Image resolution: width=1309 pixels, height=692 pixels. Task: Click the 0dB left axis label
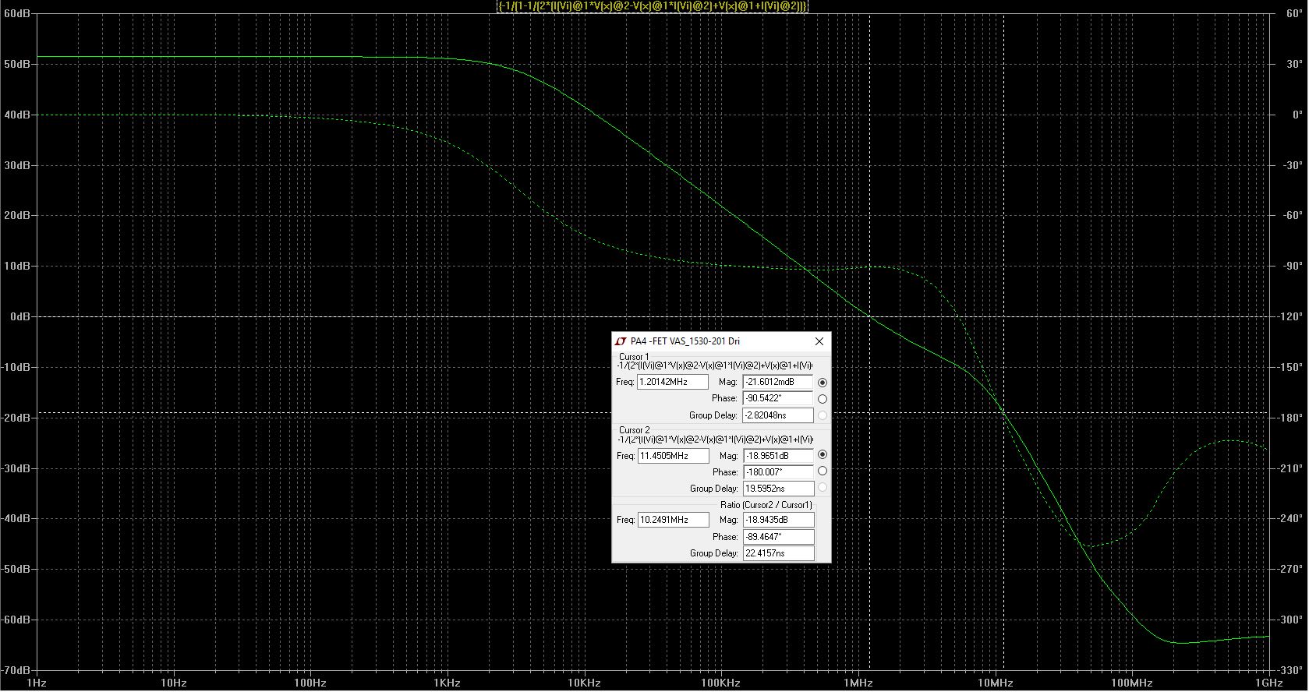[19, 317]
